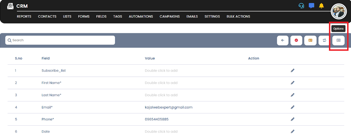This screenshot has width=351, height=135.
Task: Open the yellow notification bell
Action: 321,6
